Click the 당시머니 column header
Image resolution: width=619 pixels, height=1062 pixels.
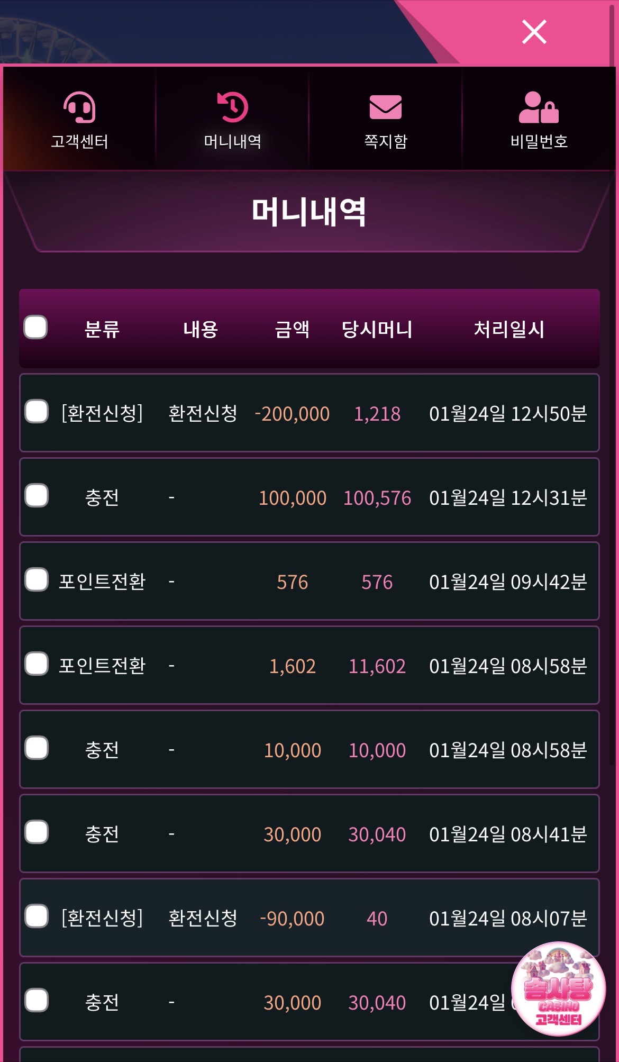[x=377, y=329]
